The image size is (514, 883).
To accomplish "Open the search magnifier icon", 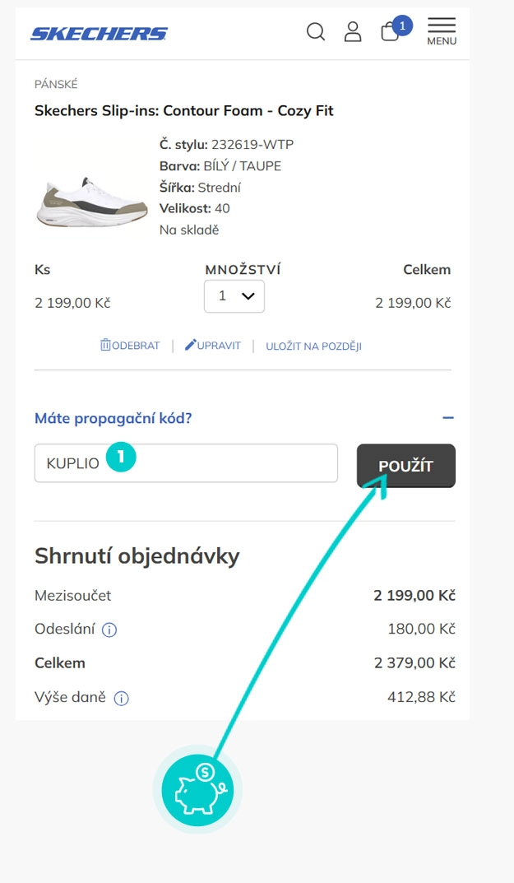I will tap(316, 32).
